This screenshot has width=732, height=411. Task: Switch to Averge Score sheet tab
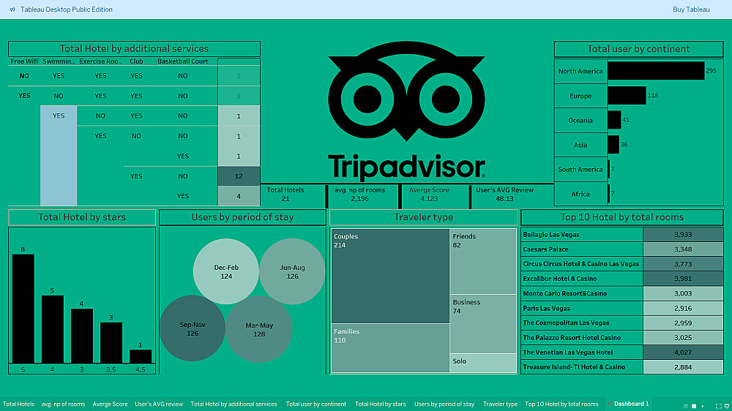point(111,404)
